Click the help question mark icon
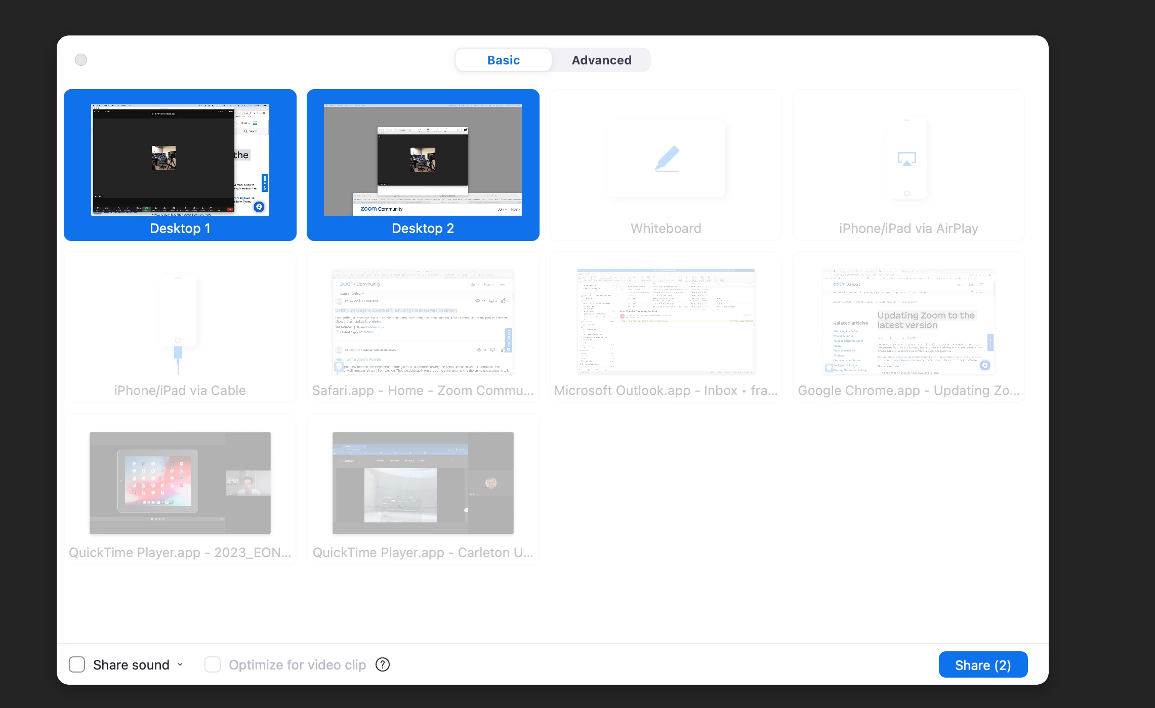This screenshot has width=1155, height=708. click(x=383, y=664)
